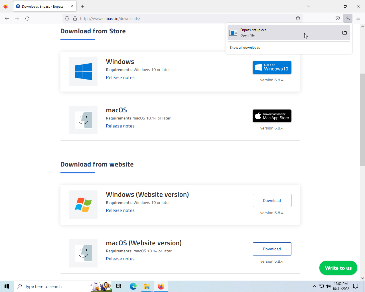The width and height of the screenshot is (365, 292).
Task: Show hidden system tray icons
Action: pyautogui.click(x=314, y=286)
